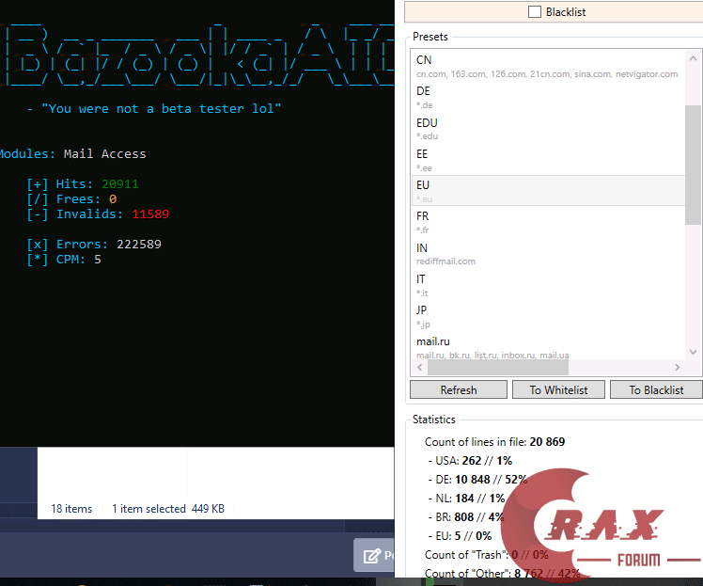The height and width of the screenshot is (586, 703).
Task: Select the EDU preset
Action: point(548,129)
